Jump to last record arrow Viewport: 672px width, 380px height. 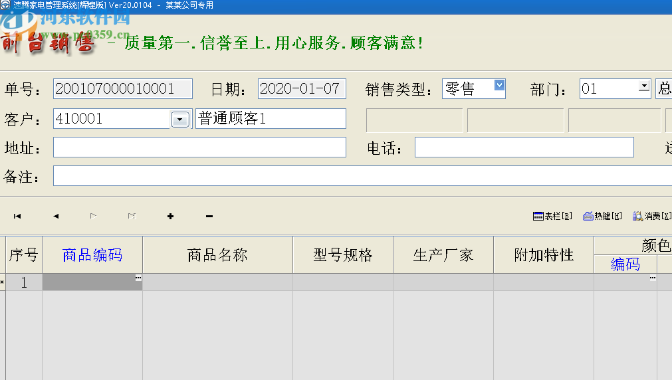[x=132, y=216]
